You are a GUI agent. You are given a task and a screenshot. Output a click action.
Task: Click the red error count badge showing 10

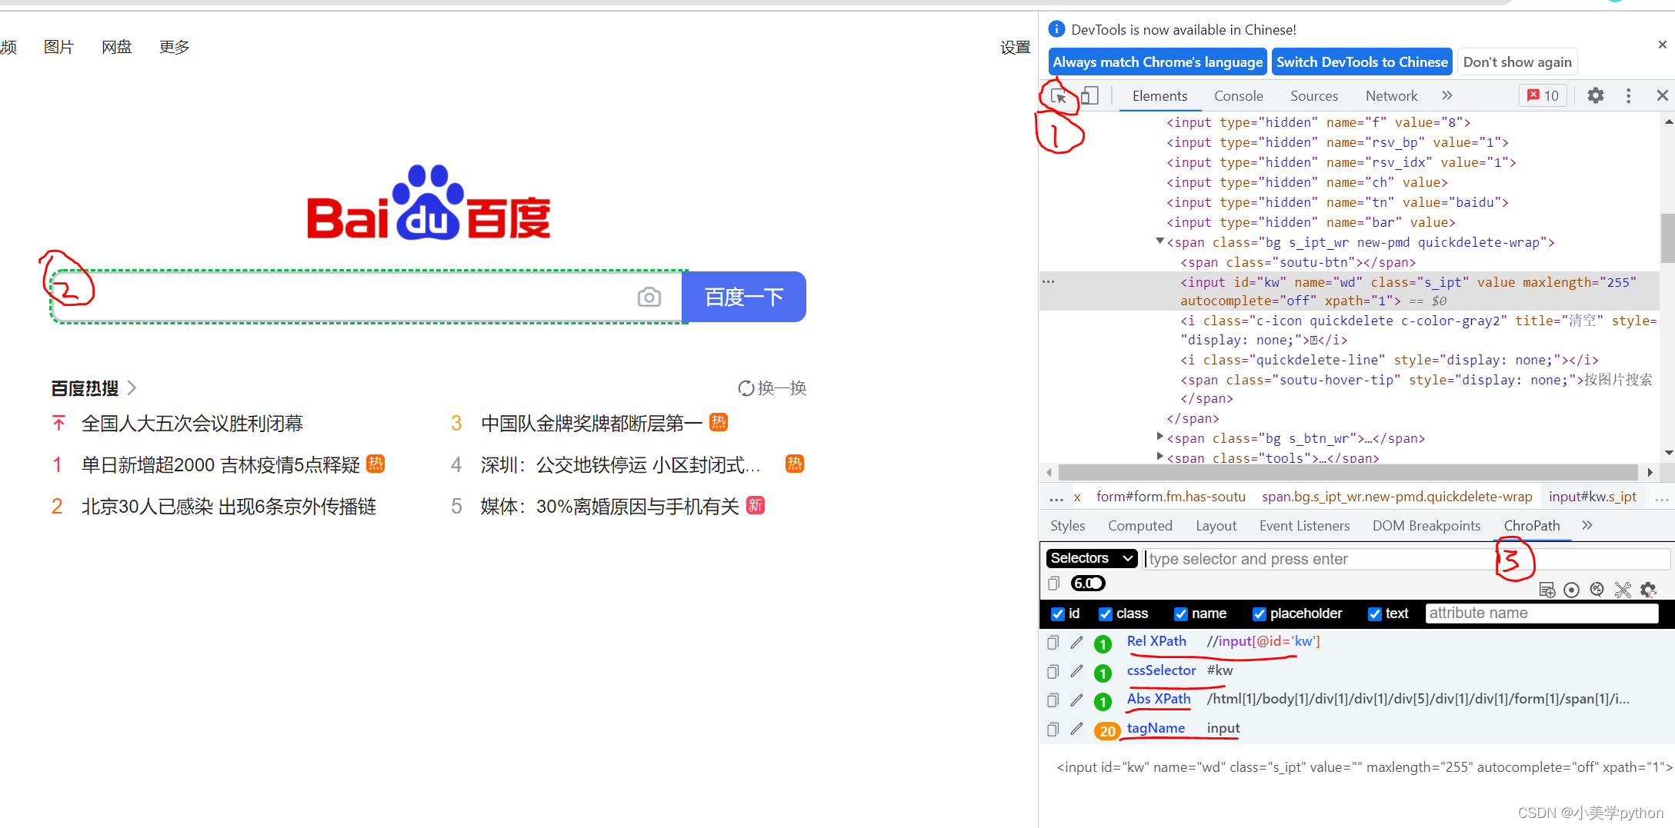[x=1543, y=95]
